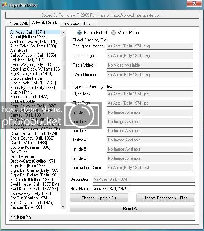Click Update Description + Files button
This screenshot has width=204, height=231.
165,198
